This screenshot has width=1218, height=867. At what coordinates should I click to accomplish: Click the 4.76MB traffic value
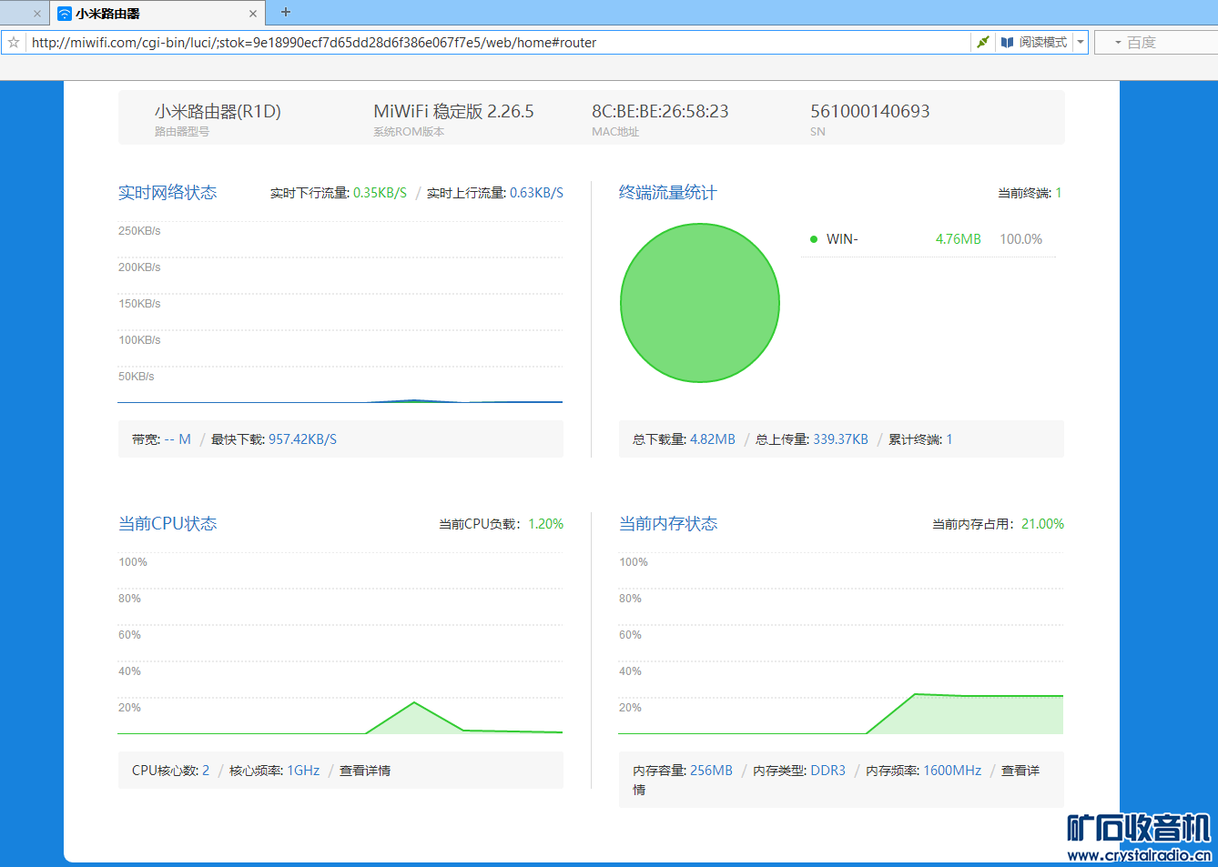(959, 239)
